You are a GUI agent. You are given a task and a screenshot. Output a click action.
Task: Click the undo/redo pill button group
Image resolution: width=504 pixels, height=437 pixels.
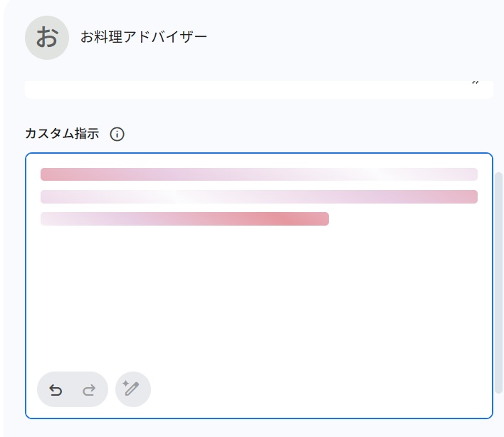coord(73,389)
